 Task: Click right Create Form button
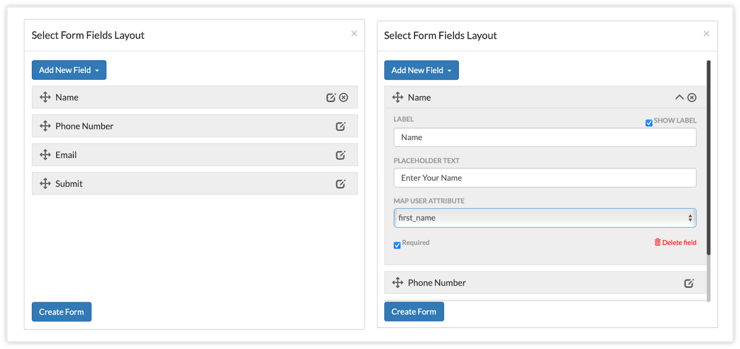(414, 312)
